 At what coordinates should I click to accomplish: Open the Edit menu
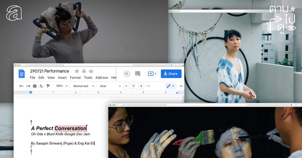pyautogui.click(x=41, y=77)
